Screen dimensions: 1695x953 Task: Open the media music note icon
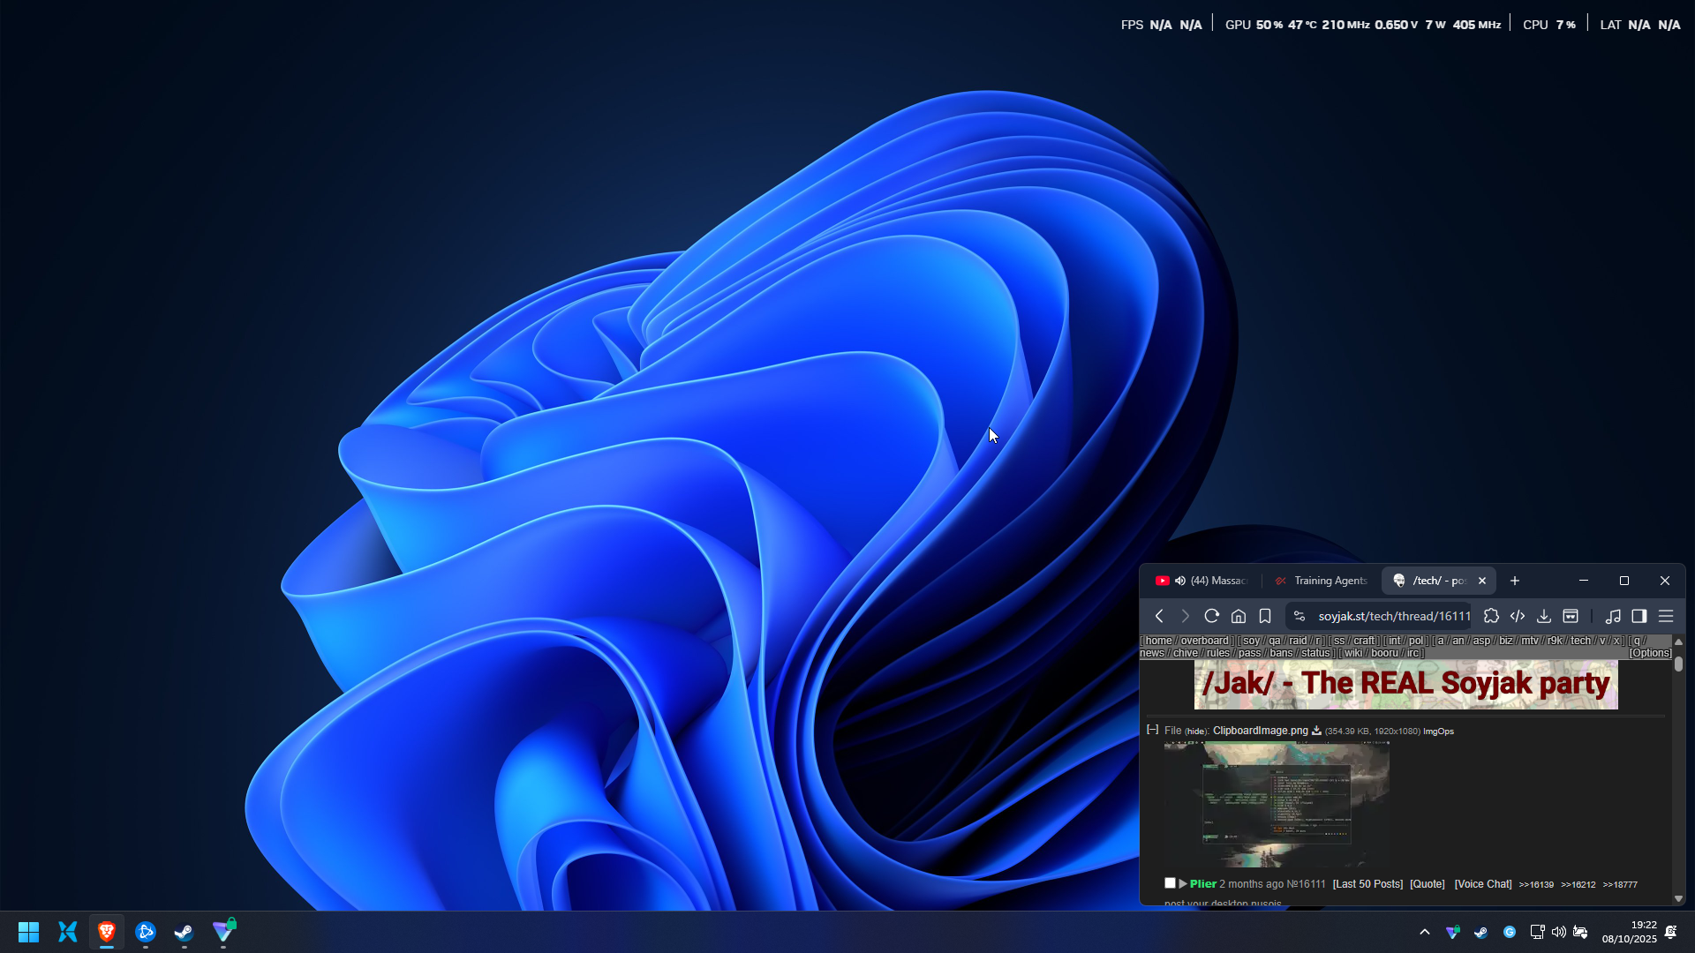pos(1613,616)
